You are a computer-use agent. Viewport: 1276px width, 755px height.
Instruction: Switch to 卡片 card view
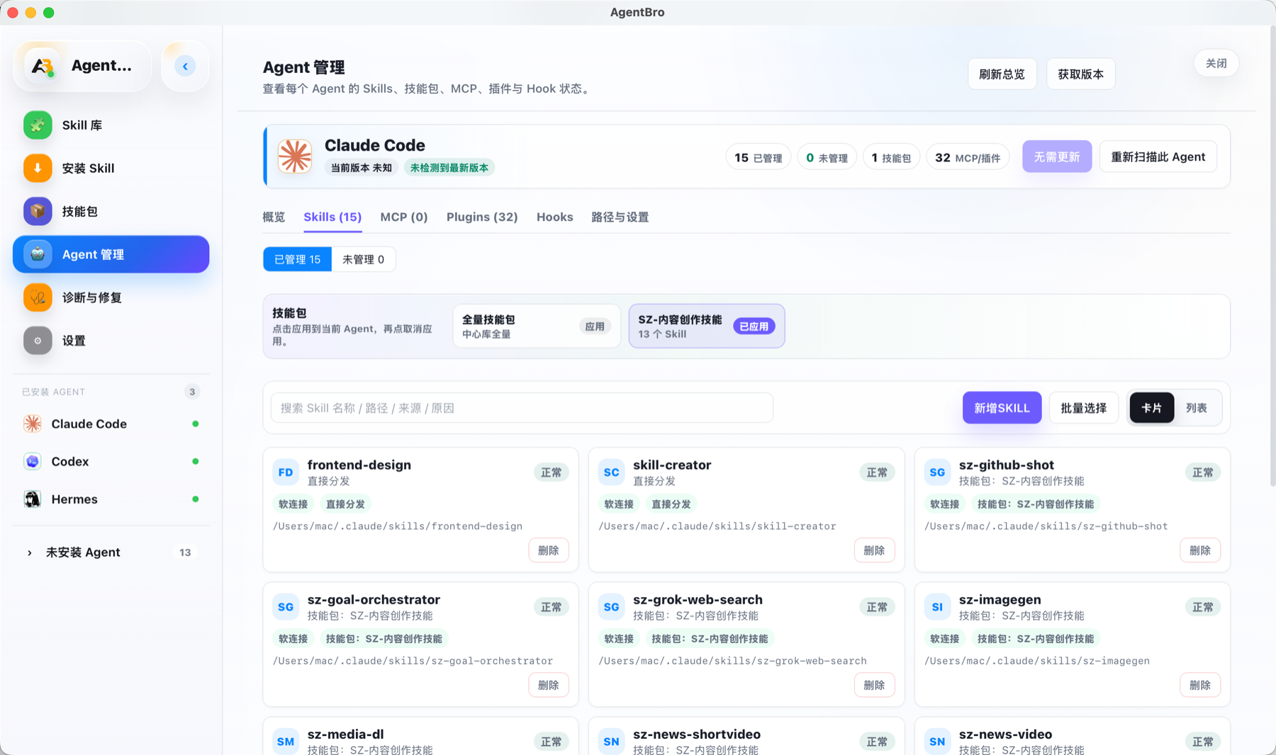[1151, 408]
